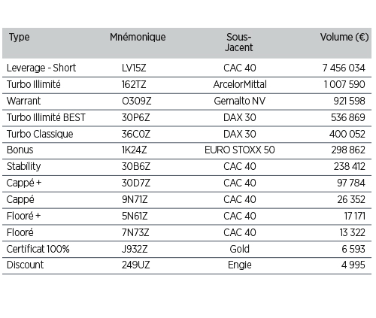
Task: Select Turbo Illimité BEST row
Action: point(186,118)
